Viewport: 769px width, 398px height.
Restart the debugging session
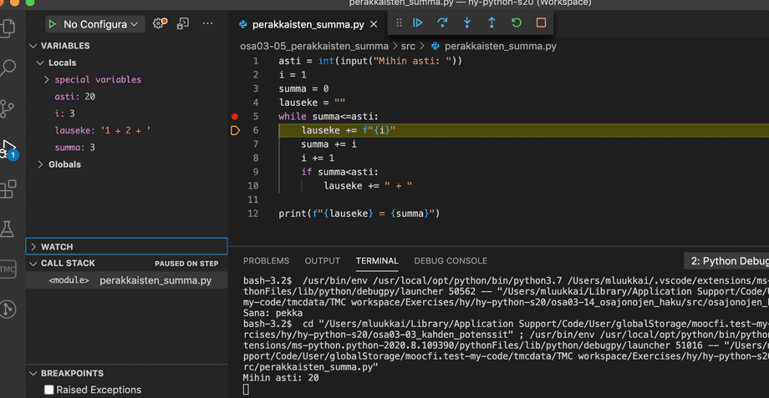(517, 23)
